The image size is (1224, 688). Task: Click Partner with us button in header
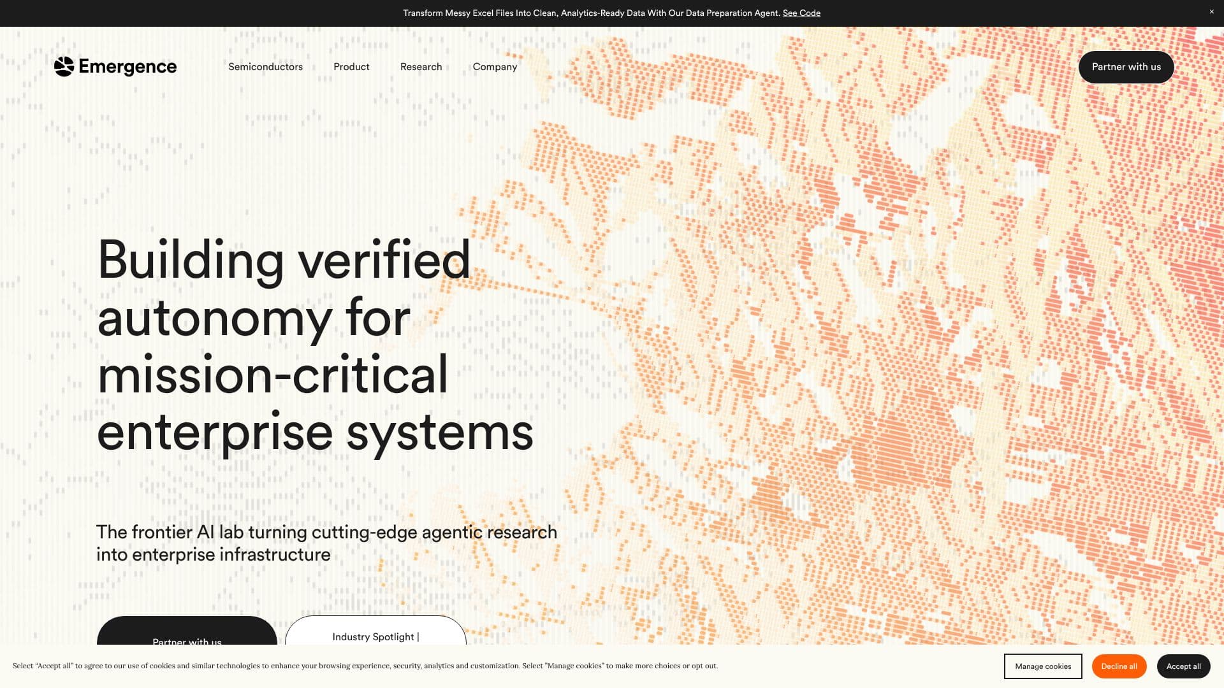[1126, 67]
